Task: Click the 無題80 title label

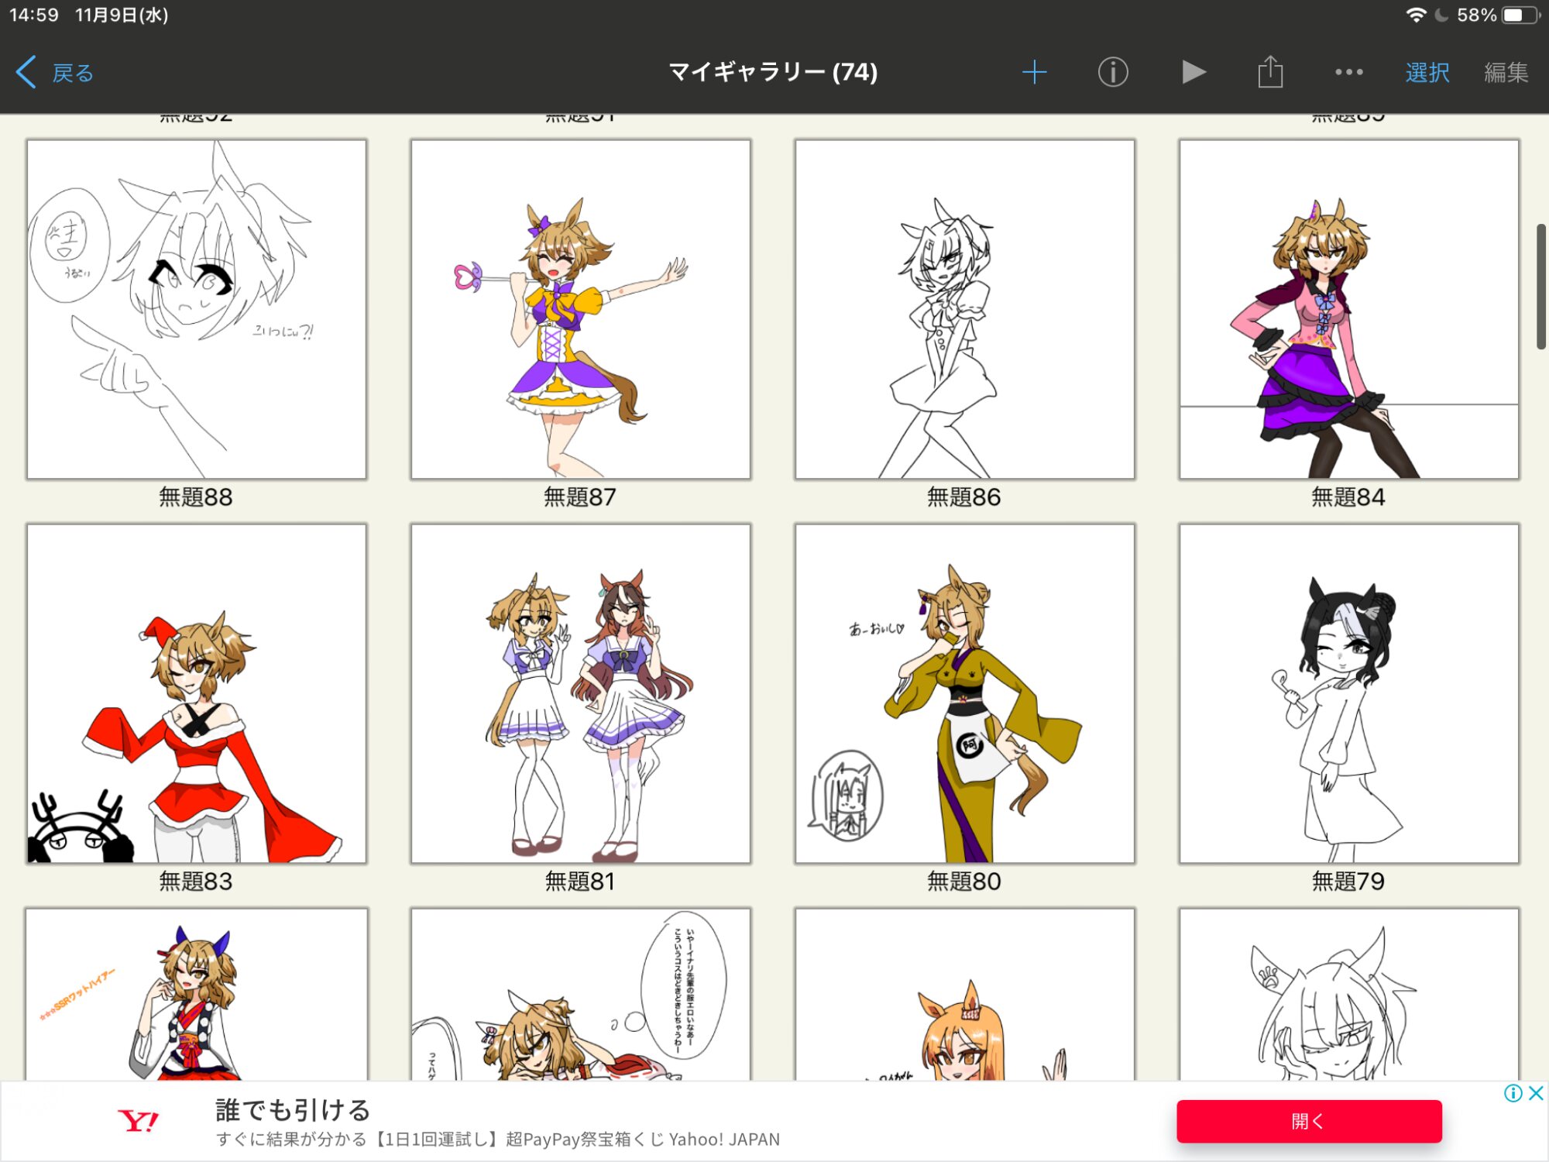Action: [x=964, y=882]
